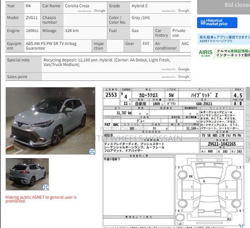Image resolution: width=250 pixels, height=228 pixels.
Task: Open the AIRIS vehicle inspection info banner
Action: pos(223,53)
